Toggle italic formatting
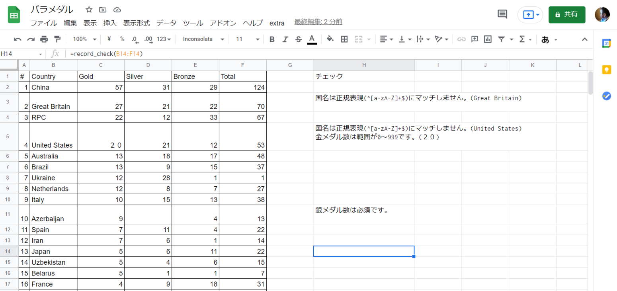 click(x=285, y=39)
